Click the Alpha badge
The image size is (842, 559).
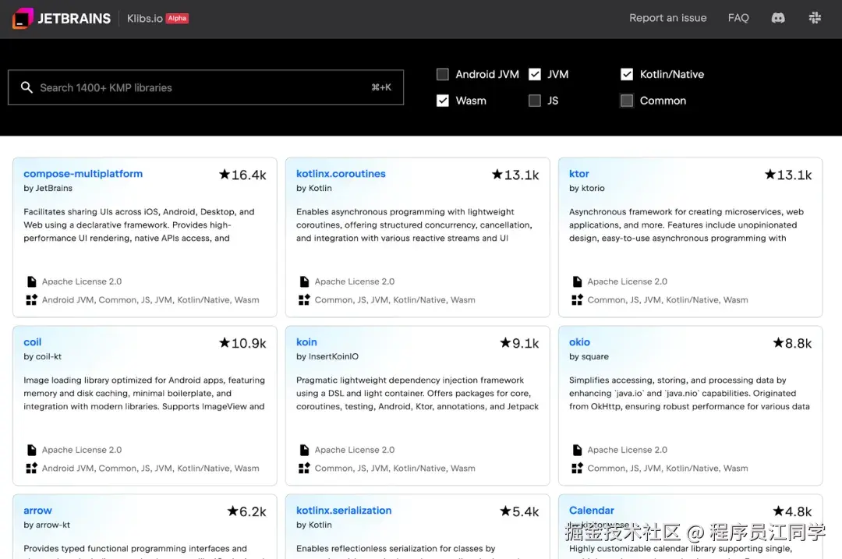tap(177, 18)
